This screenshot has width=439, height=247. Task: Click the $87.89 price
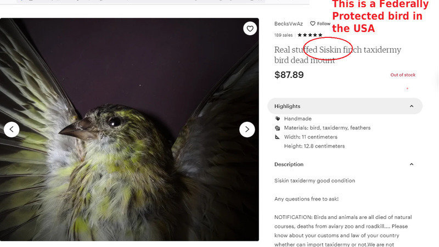[x=289, y=75]
